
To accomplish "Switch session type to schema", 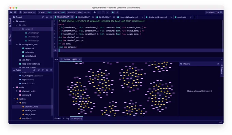I will click(42, 12).
